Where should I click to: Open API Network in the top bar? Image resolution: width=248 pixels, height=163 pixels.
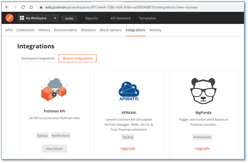(x=120, y=18)
